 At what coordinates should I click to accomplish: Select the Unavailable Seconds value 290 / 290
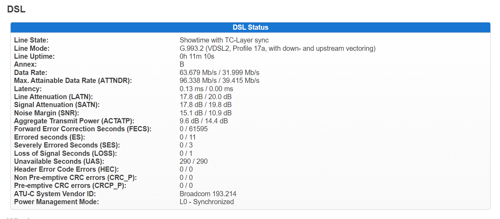(x=194, y=161)
